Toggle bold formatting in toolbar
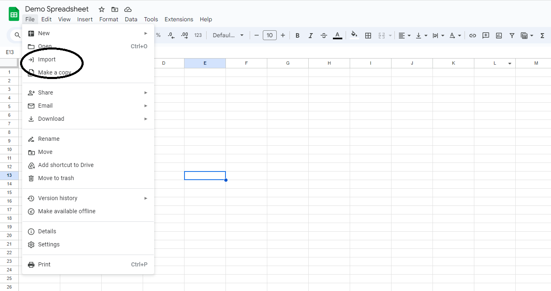The image size is (551, 291). click(298, 36)
